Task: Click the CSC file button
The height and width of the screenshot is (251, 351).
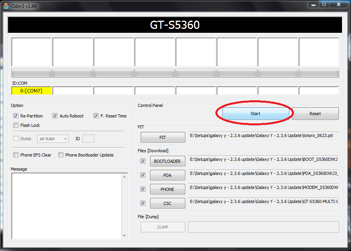Action: tap(167, 203)
